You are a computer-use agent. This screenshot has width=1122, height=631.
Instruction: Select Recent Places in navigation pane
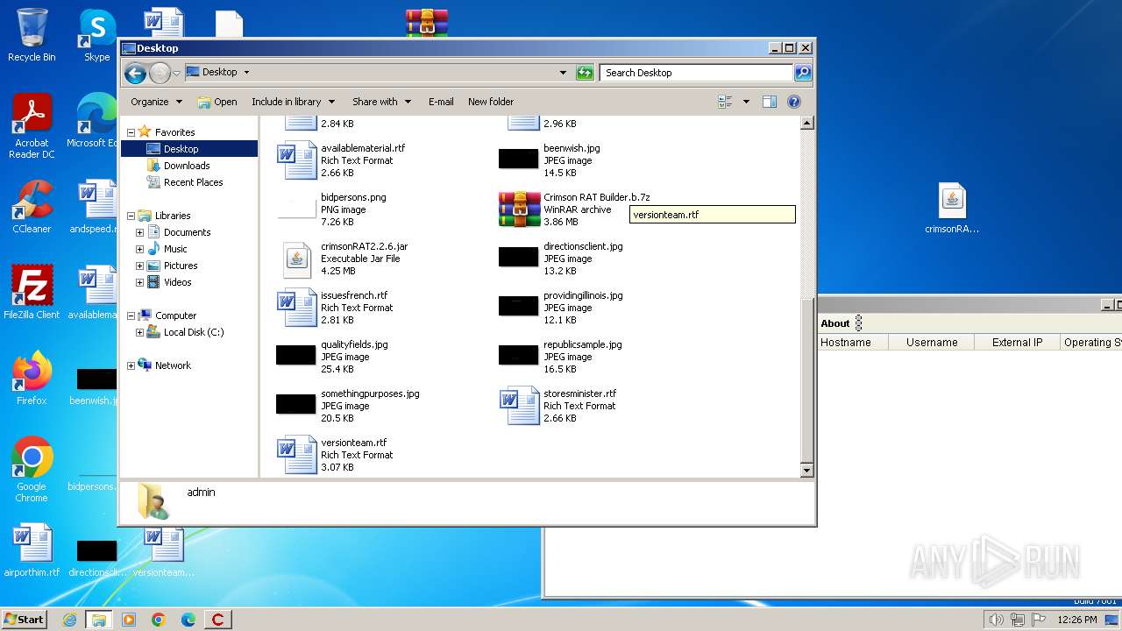[x=193, y=182]
